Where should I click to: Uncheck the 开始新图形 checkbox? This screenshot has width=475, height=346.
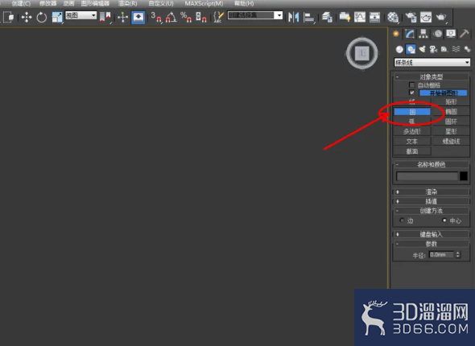[x=411, y=93]
